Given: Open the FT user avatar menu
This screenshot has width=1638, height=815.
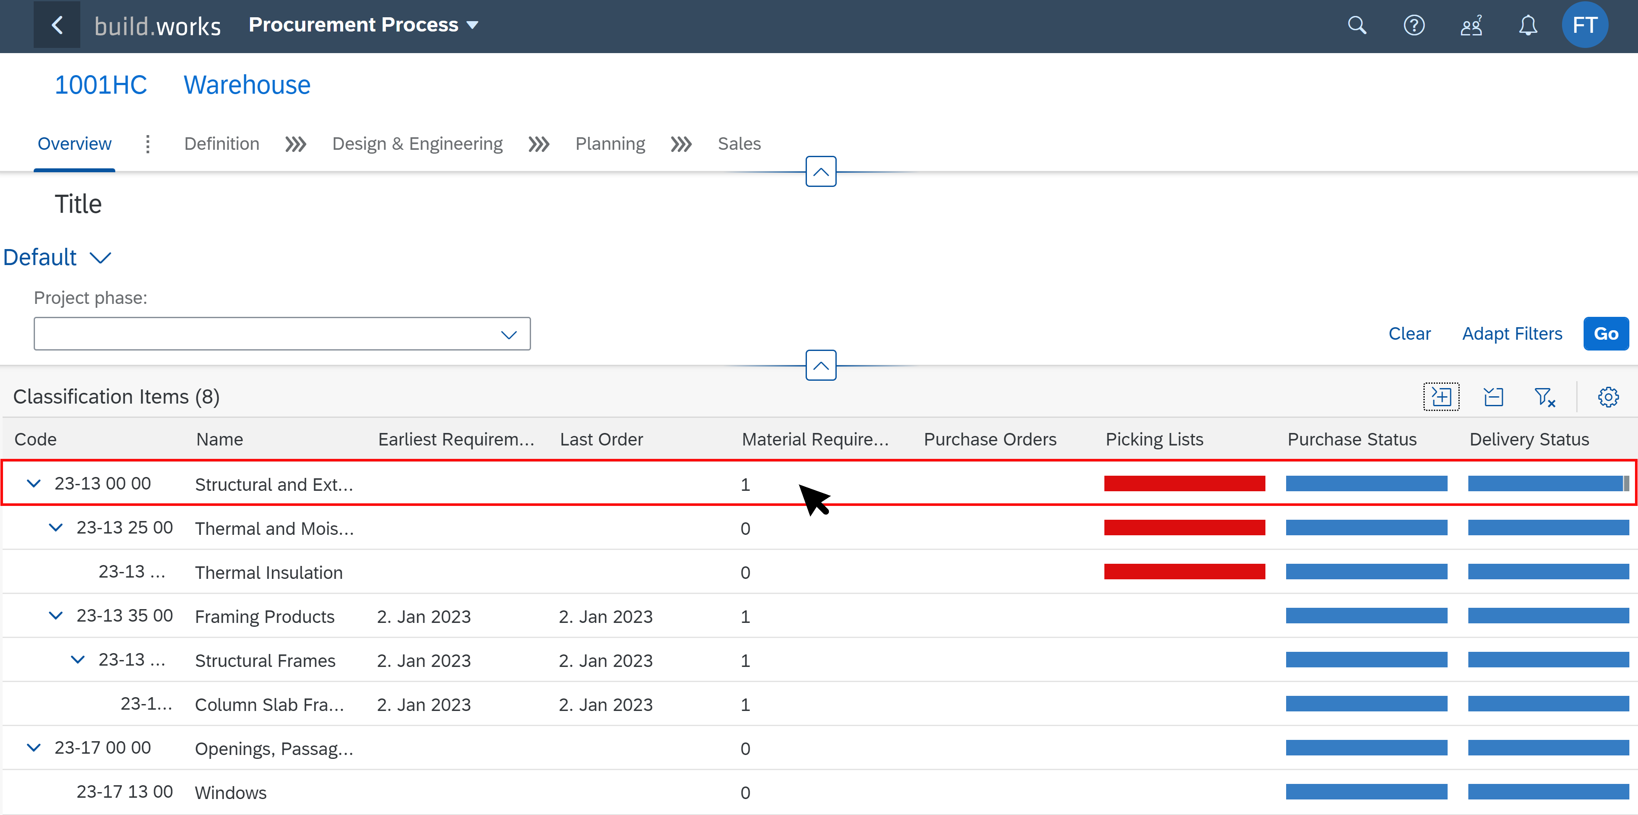Looking at the screenshot, I should 1584,25.
